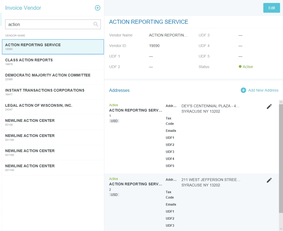Click the Emails label in address 1

pyautogui.click(x=171, y=131)
